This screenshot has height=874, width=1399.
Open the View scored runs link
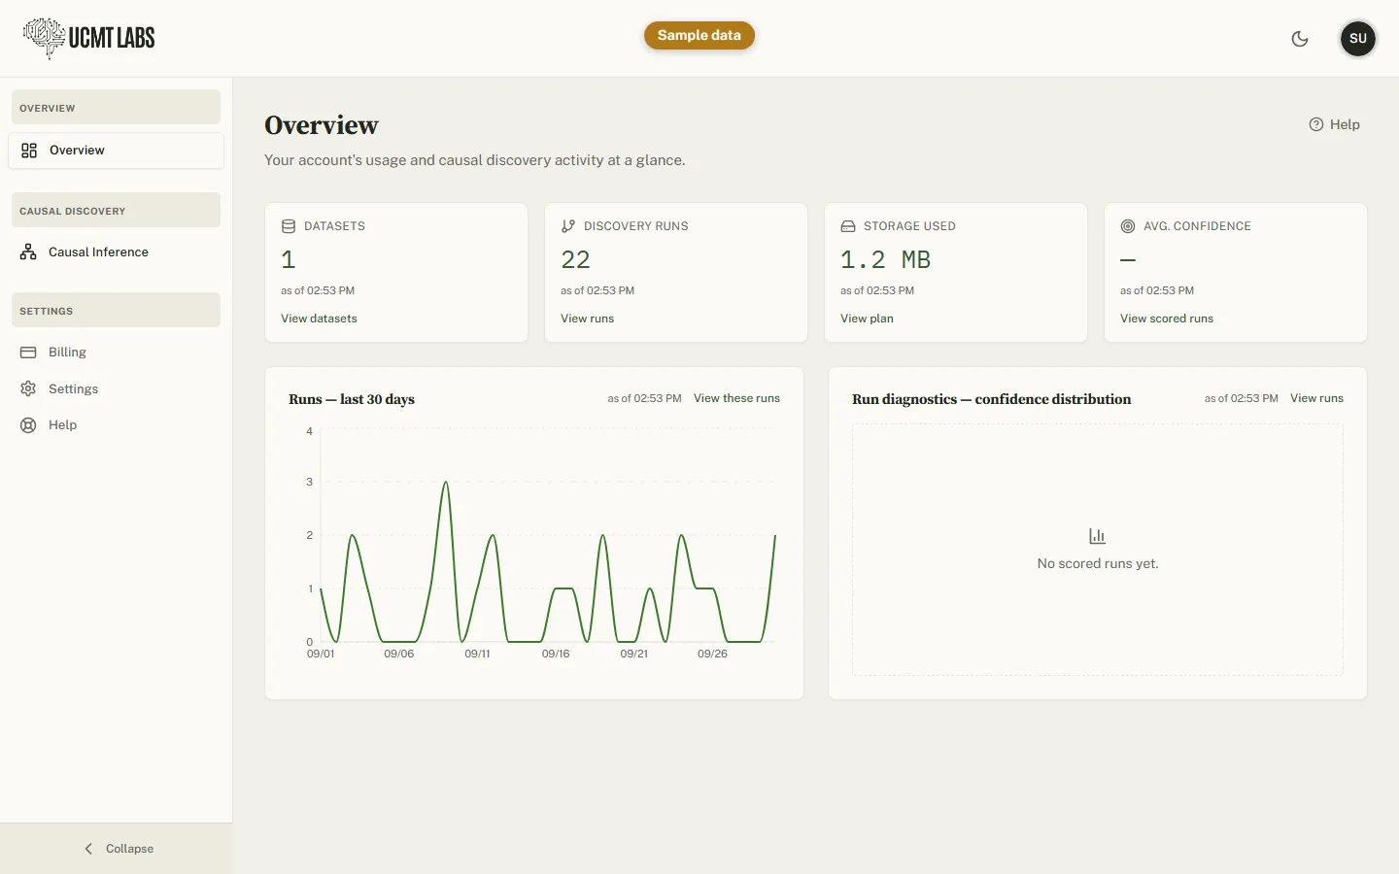[x=1167, y=319]
